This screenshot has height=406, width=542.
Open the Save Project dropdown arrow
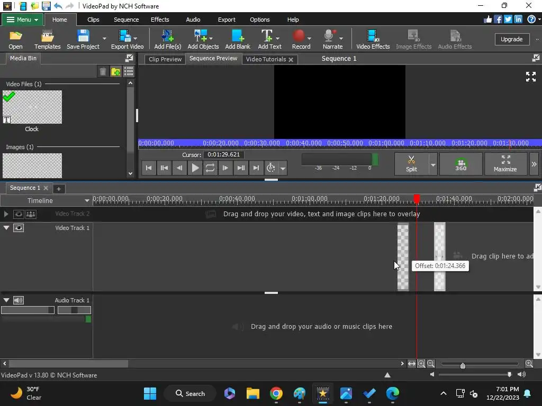click(x=104, y=38)
